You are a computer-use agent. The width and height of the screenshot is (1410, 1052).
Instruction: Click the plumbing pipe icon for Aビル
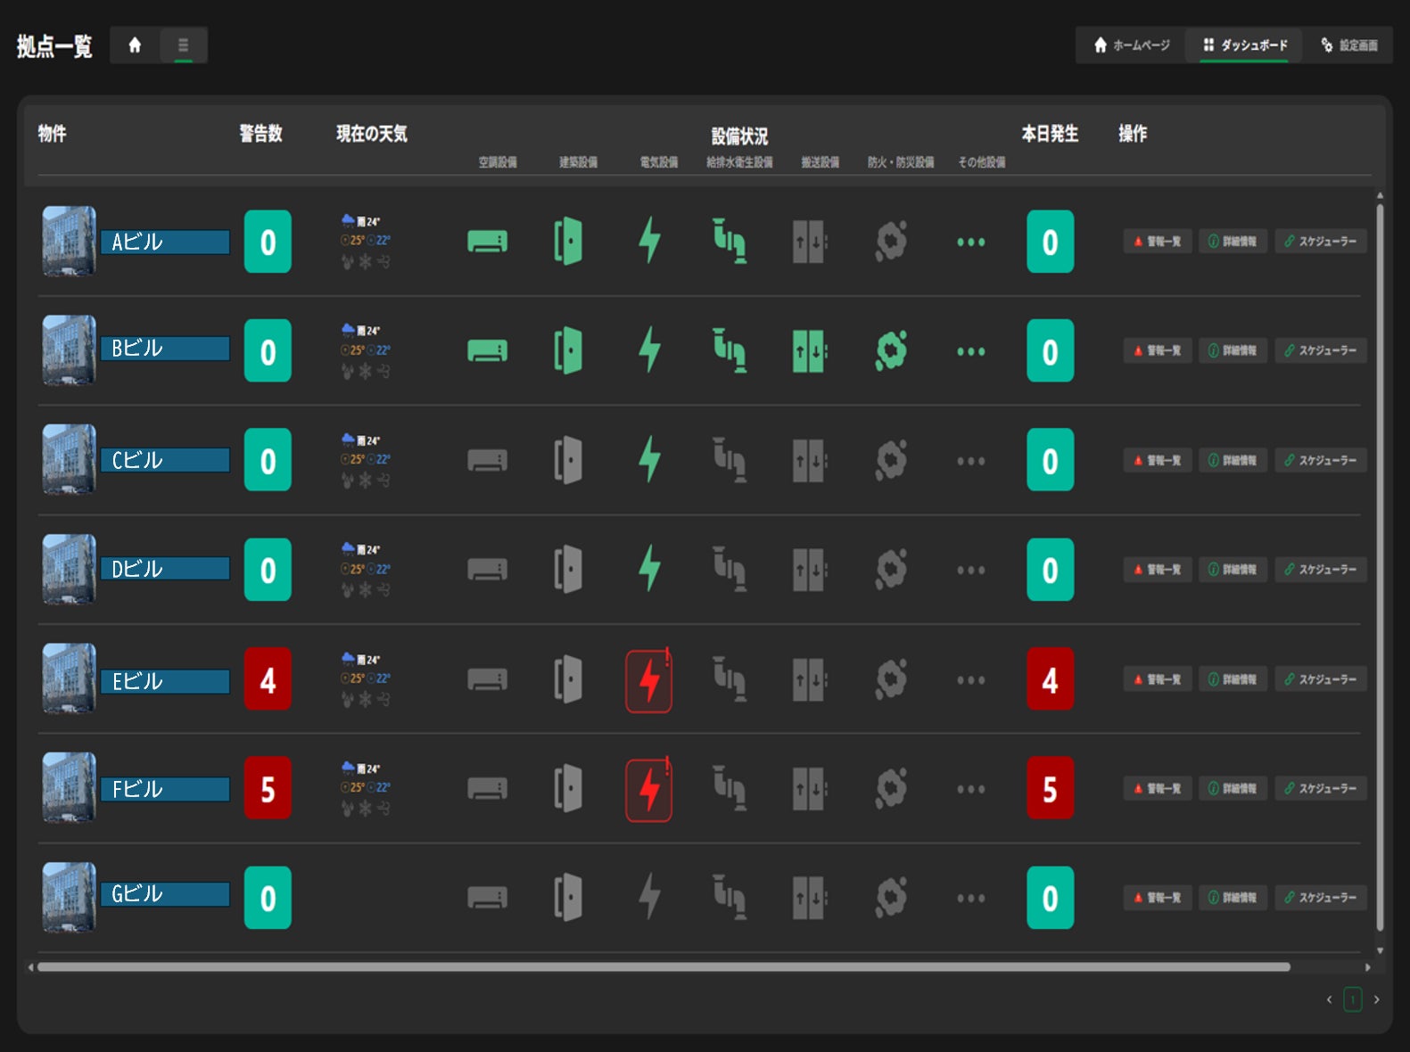[730, 241]
